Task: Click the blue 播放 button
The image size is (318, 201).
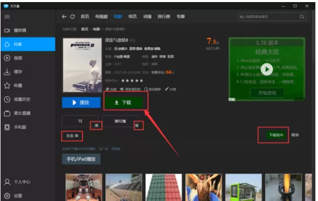Action: coord(81,103)
